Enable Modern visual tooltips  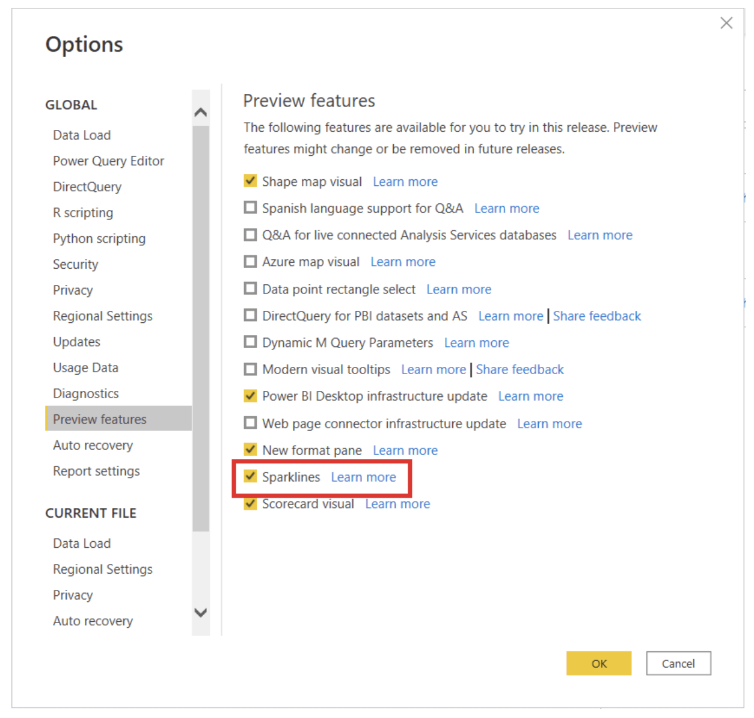click(250, 369)
